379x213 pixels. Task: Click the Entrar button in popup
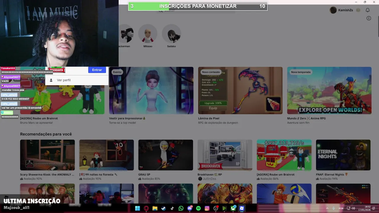[97, 70]
